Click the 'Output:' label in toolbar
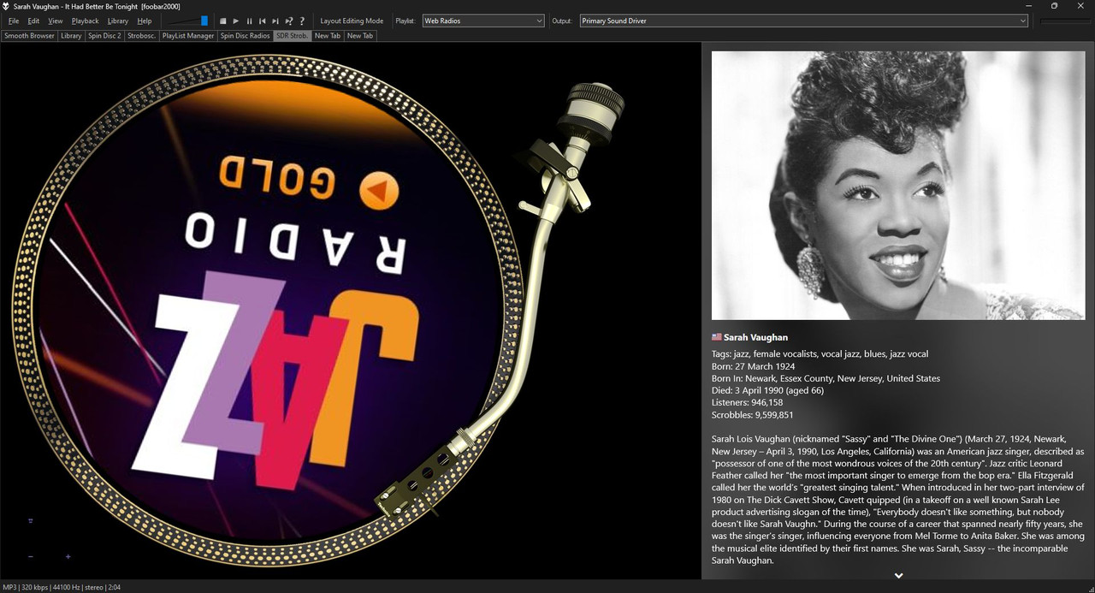This screenshot has width=1095, height=593. (x=562, y=21)
